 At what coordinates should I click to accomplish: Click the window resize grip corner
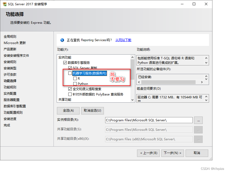coord(211,159)
